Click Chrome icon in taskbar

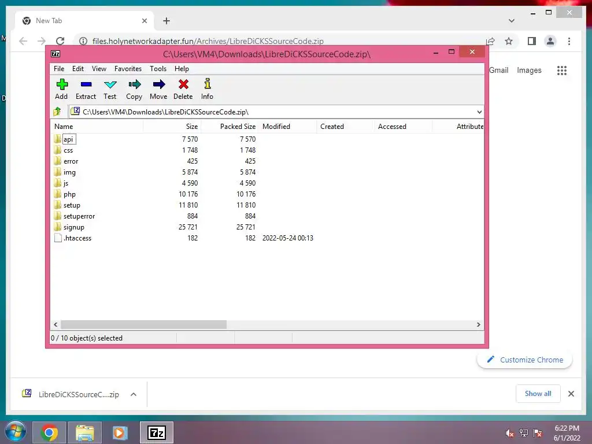[x=49, y=432]
